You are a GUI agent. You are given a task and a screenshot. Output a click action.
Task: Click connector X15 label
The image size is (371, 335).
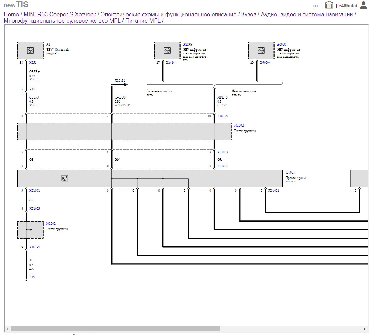point(32,89)
